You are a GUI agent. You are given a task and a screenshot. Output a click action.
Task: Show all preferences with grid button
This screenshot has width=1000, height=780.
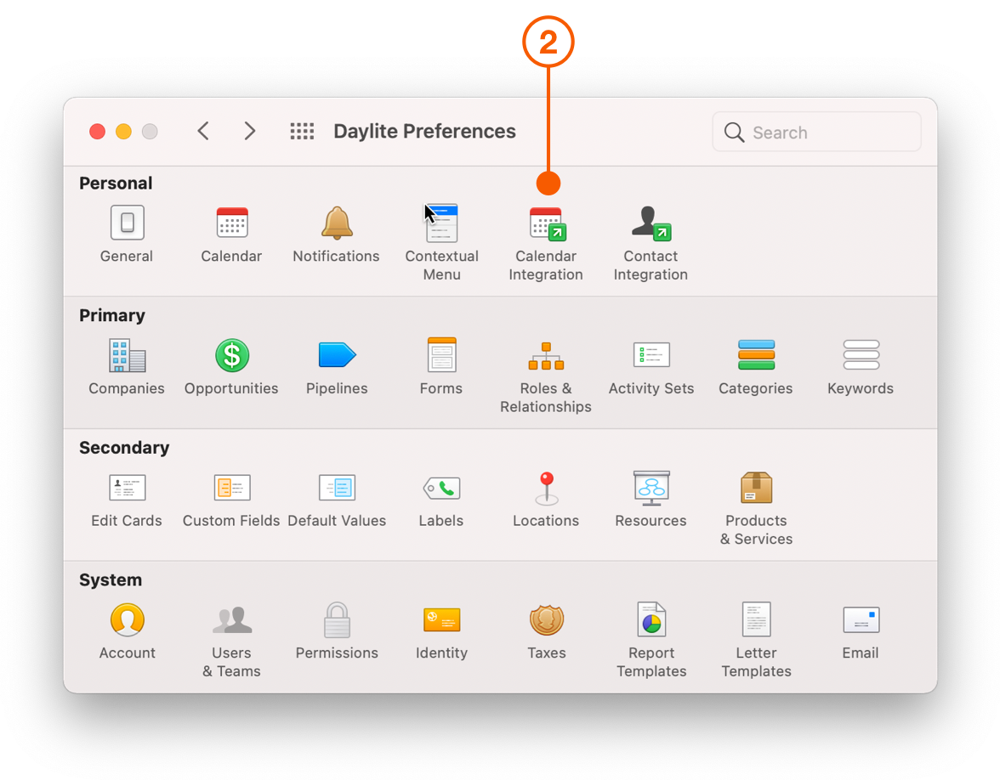coord(302,131)
